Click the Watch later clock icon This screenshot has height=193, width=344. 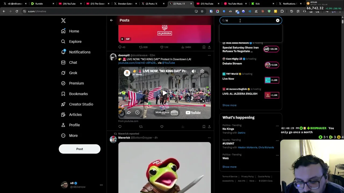click(x=137, y=113)
